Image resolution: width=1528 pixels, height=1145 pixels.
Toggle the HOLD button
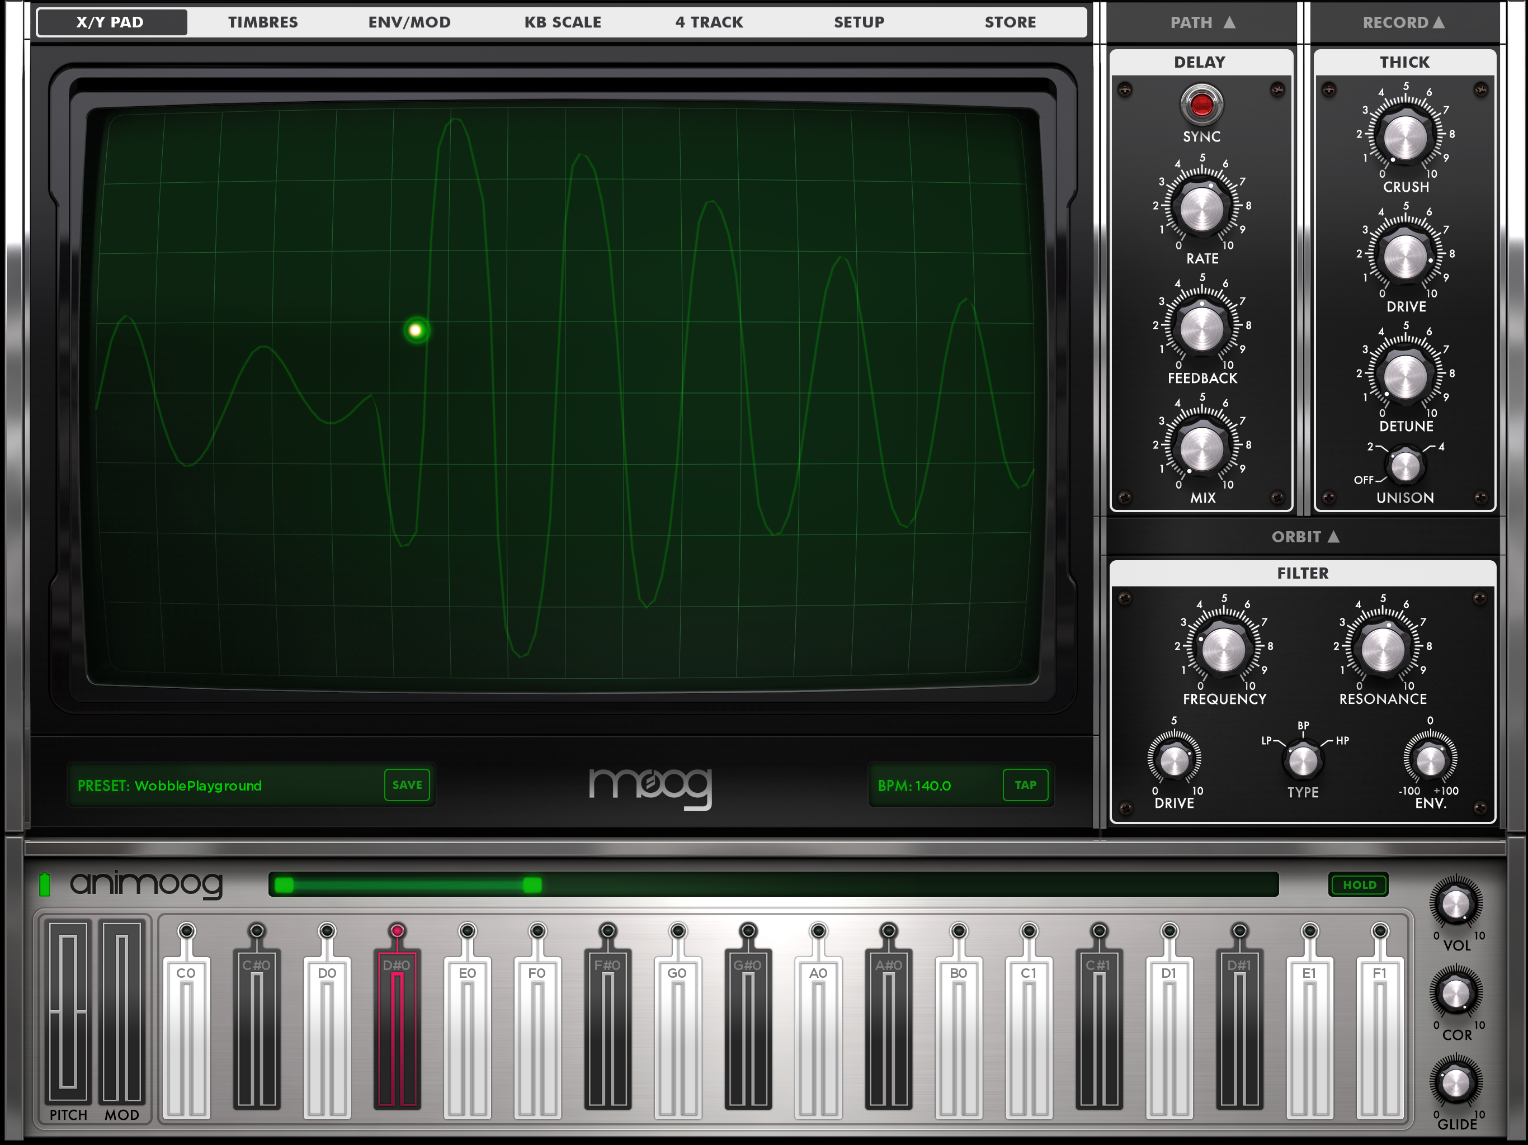pyautogui.click(x=1359, y=884)
